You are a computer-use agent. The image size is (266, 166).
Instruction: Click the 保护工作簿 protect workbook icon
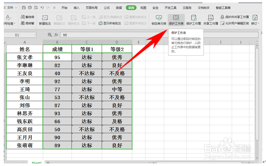point(194,17)
